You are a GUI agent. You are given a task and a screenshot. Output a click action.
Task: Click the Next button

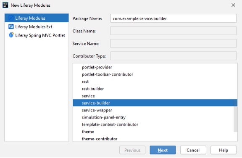(x=163, y=150)
